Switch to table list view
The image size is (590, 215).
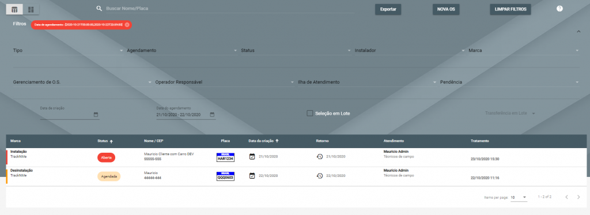pyautogui.click(x=14, y=9)
